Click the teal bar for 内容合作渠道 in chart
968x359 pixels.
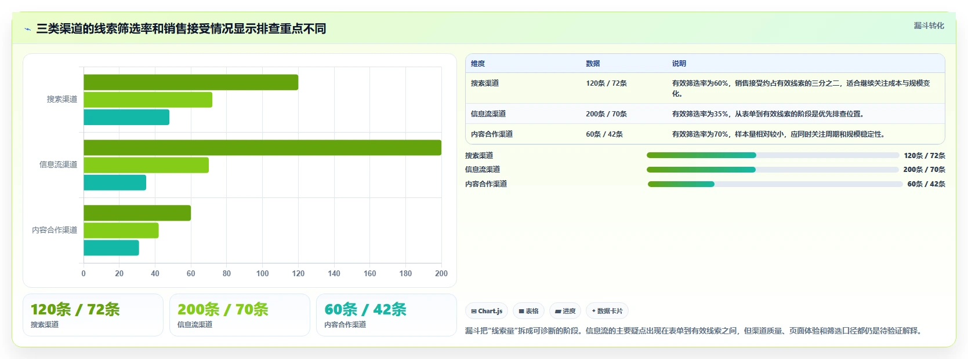111,248
